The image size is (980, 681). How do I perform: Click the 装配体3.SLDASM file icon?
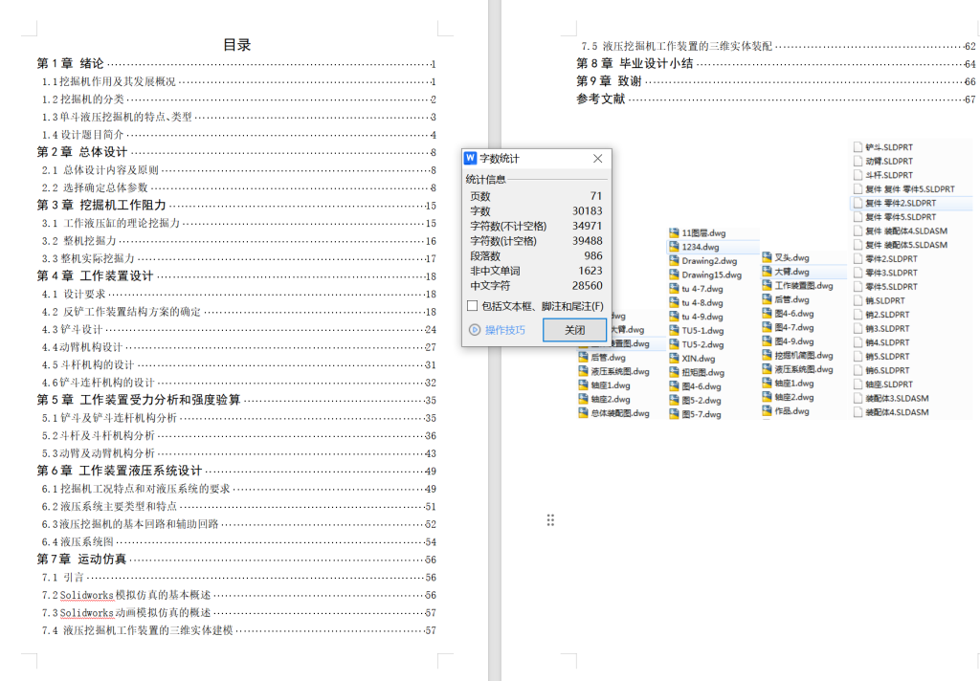click(x=857, y=398)
